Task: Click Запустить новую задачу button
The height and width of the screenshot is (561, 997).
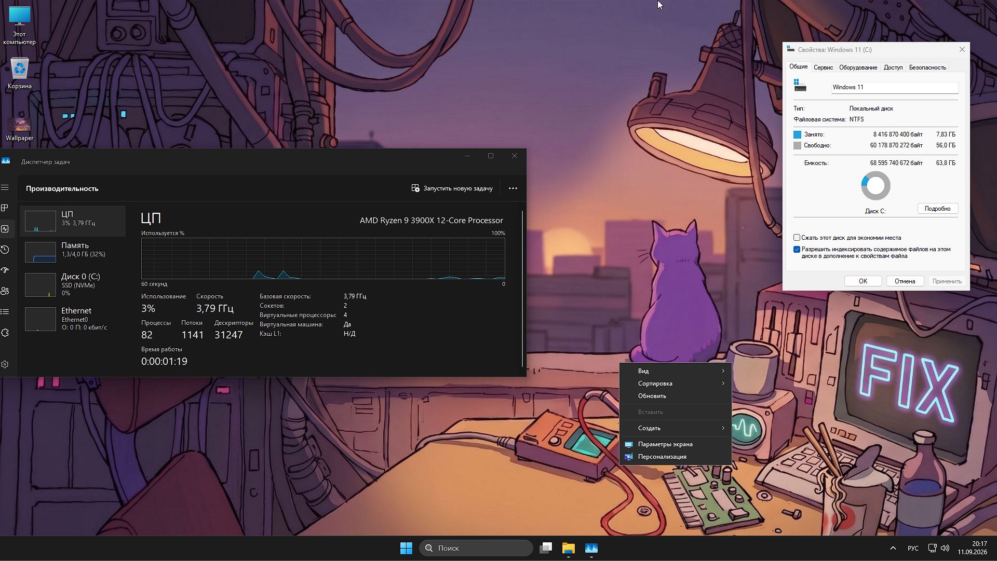Action: click(452, 188)
